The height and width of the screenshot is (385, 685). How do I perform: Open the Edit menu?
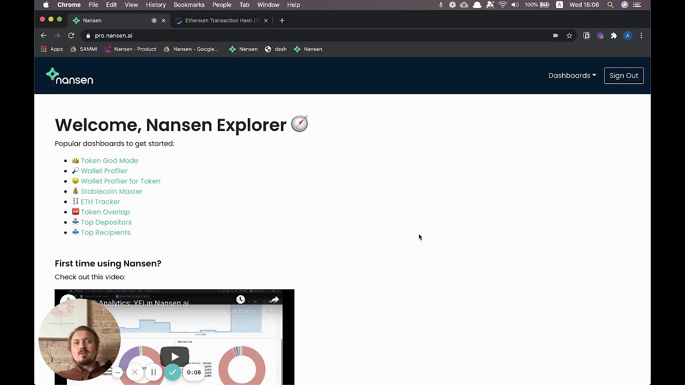111,5
